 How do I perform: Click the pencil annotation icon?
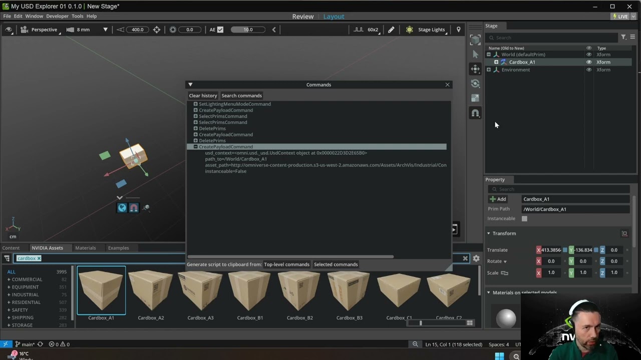391,29
